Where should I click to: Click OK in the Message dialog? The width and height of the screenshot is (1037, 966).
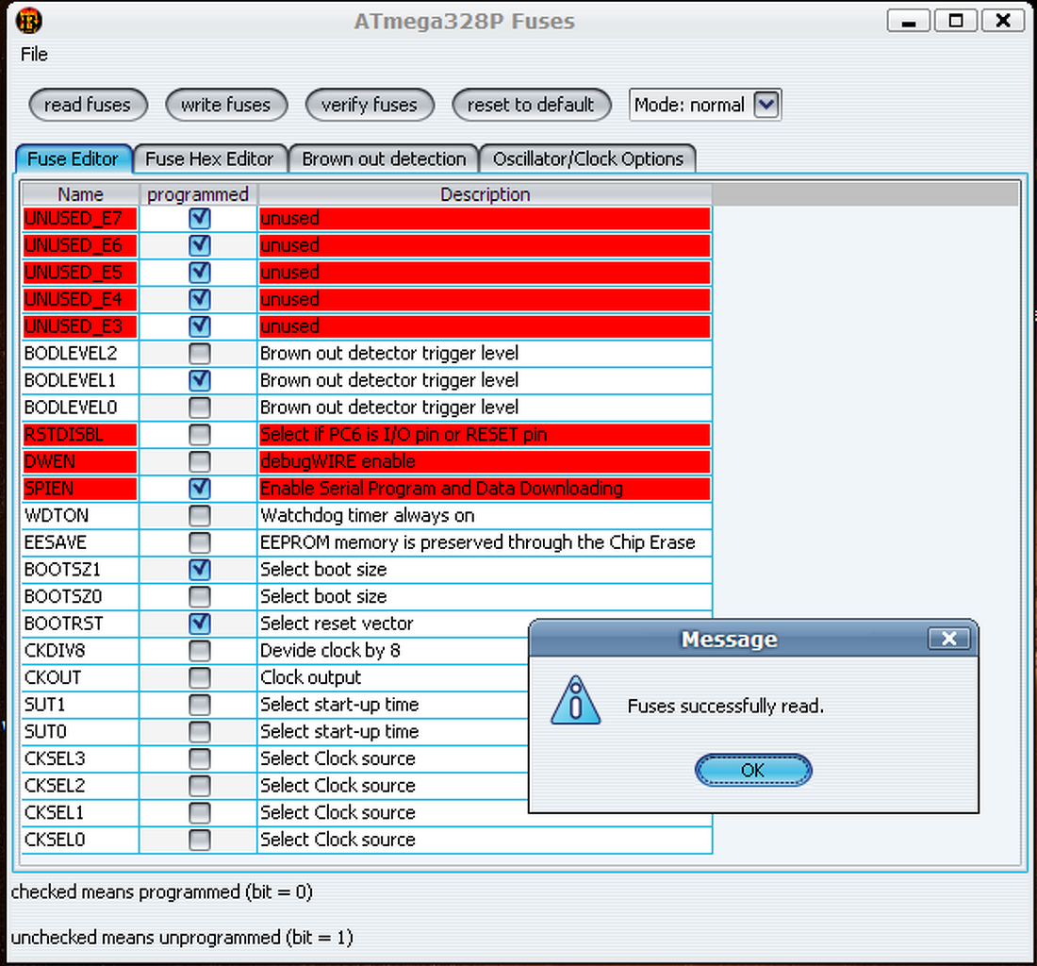(x=752, y=770)
